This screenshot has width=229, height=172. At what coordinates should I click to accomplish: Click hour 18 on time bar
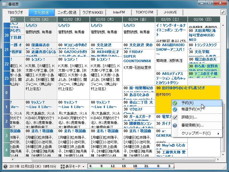pyautogui.click(x=135, y=166)
